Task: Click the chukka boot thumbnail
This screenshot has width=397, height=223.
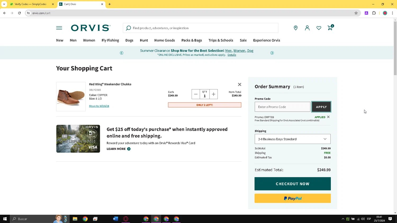Action: [71, 96]
